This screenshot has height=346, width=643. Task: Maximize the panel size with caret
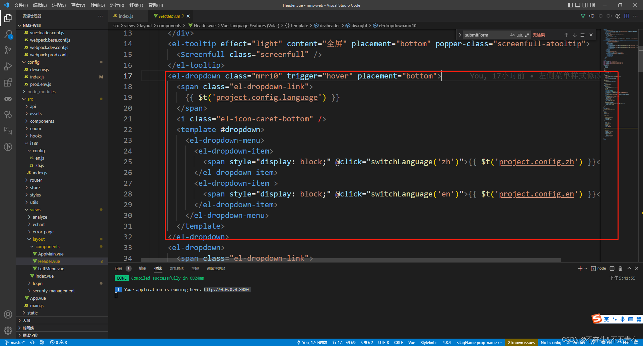pos(629,268)
